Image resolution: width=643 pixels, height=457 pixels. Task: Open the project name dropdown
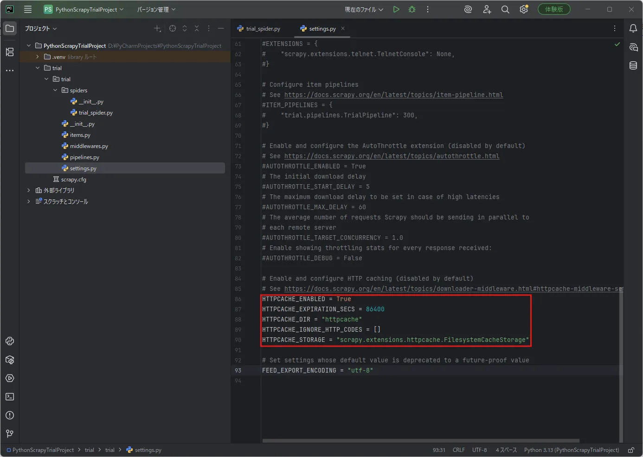[84, 9]
